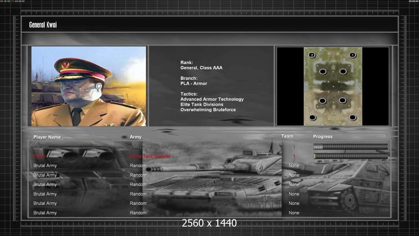
Task: Select the Hansen player name
Action: point(41,147)
